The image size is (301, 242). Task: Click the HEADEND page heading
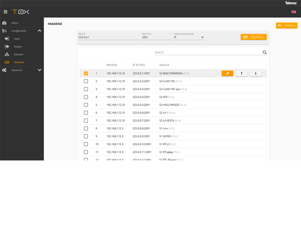55,24
